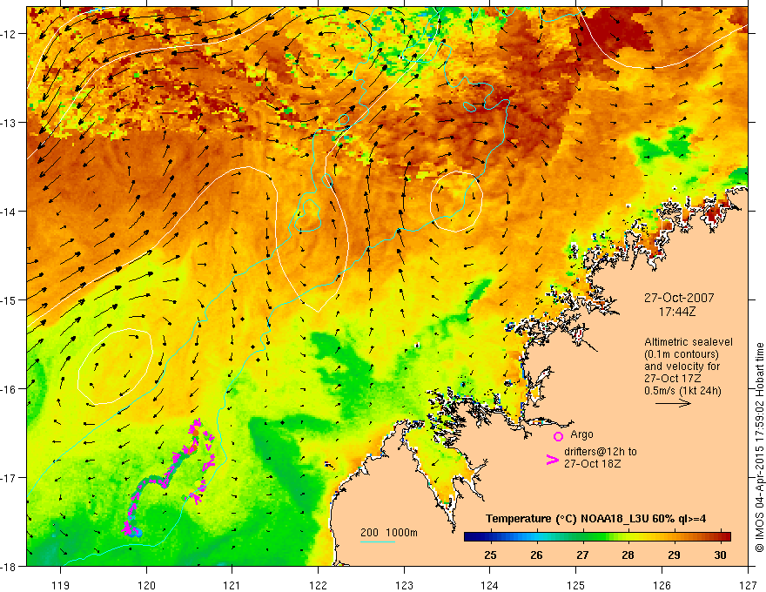This screenshot has width=766, height=592.
Task: Click the '28' label under the color bar
Action: [x=628, y=555]
